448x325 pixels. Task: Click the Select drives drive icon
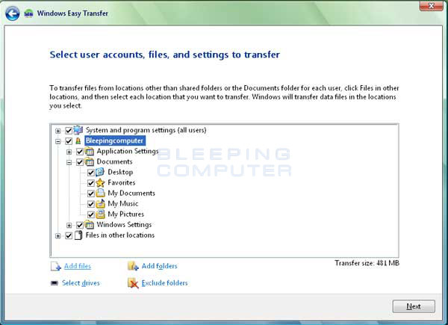(55, 283)
